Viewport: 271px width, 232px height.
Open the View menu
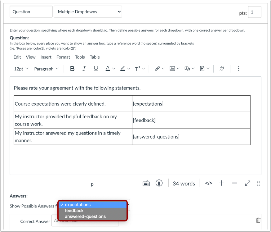pyautogui.click(x=31, y=57)
